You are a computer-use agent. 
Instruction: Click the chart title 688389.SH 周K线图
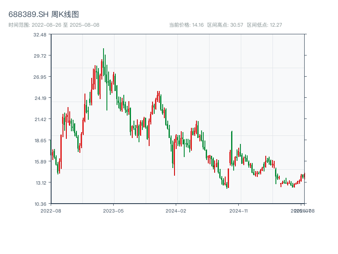[x=44, y=14]
